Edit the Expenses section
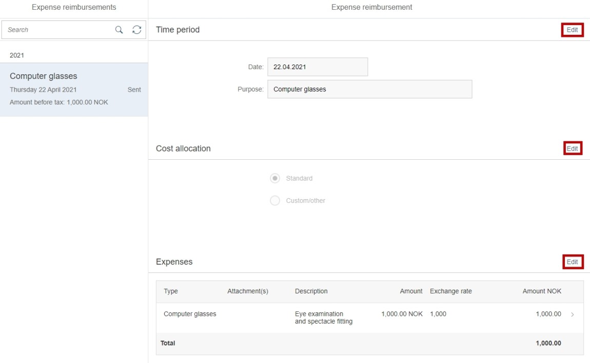Image resolution: width=590 pixels, height=363 pixels. click(573, 262)
